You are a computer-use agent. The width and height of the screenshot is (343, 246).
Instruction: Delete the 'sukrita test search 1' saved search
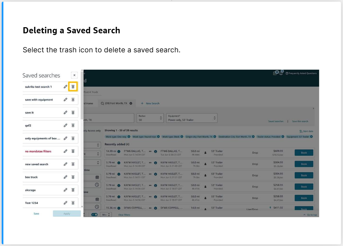[73, 87]
